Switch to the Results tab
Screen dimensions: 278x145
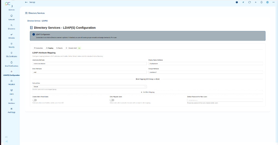pyautogui.click(x=59, y=48)
